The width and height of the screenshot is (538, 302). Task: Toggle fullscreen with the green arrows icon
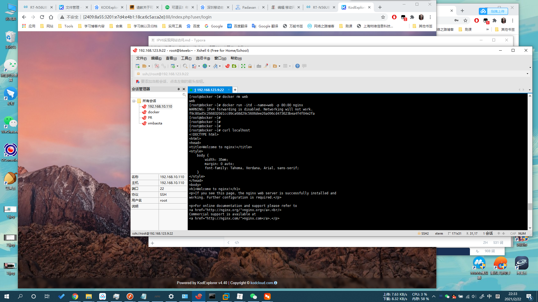243,66
